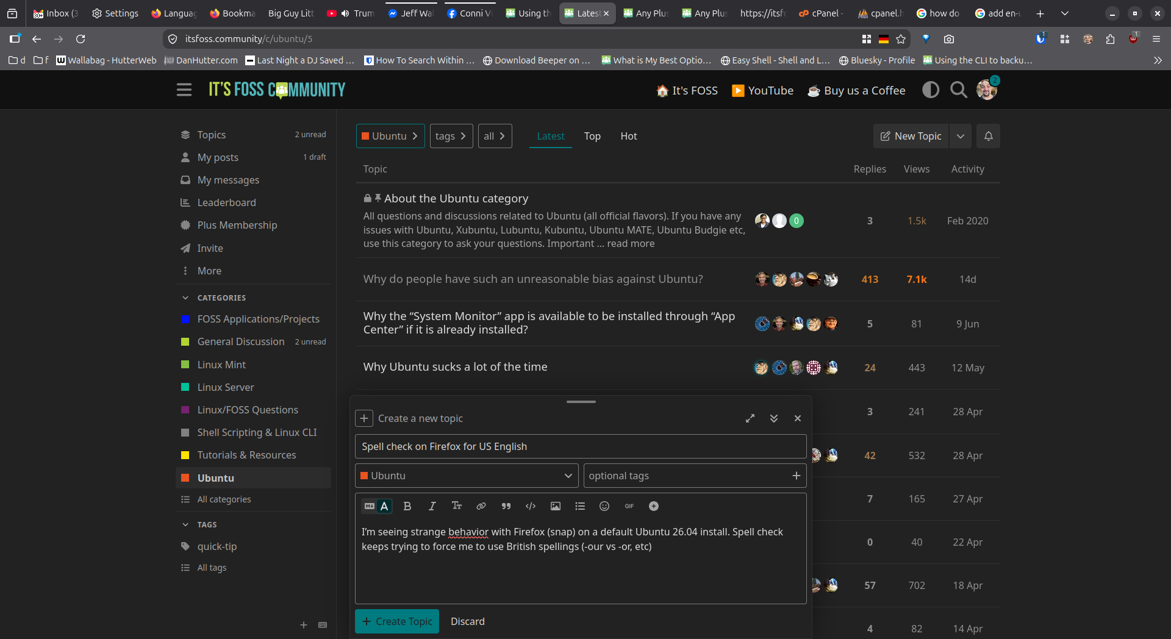1171x639 pixels.
Task: Switch to the Top tab
Action: point(592,136)
